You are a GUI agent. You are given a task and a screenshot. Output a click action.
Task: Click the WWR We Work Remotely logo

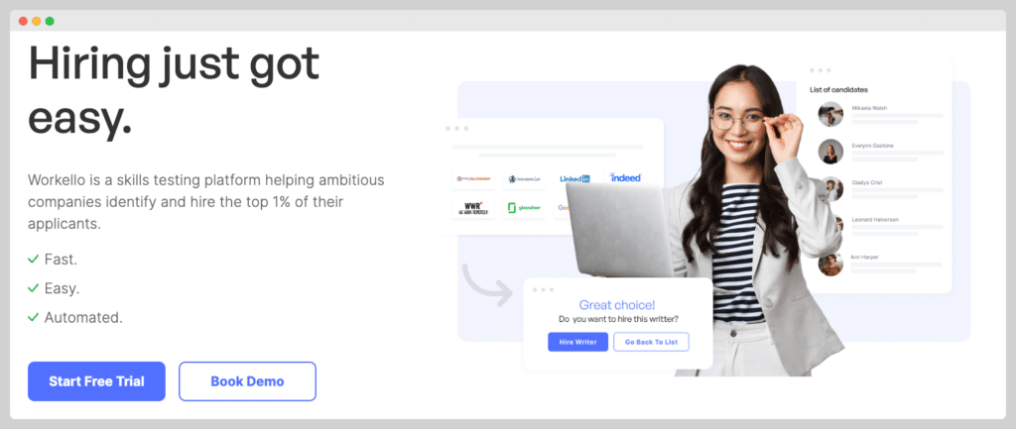473,208
